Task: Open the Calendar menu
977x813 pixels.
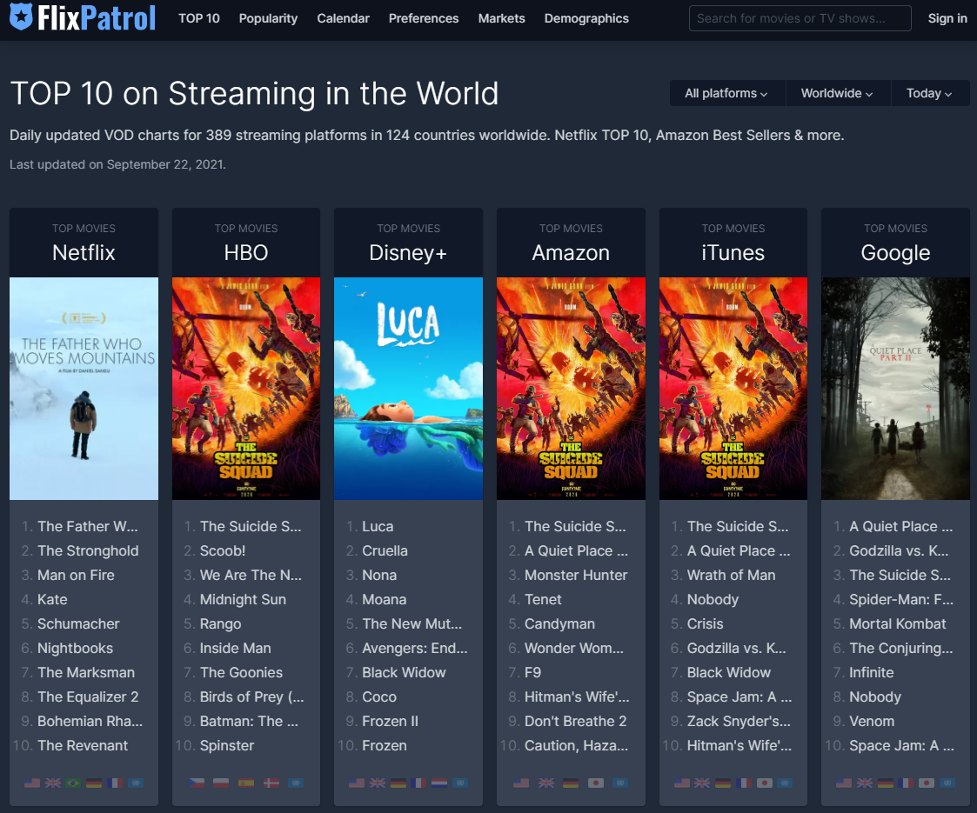Action: [343, 18]
